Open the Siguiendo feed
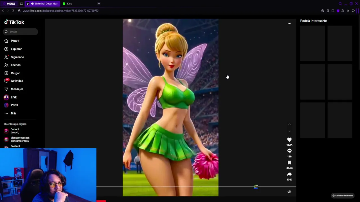The height and width of the screenshot is (202, 360). click(17, 57)
